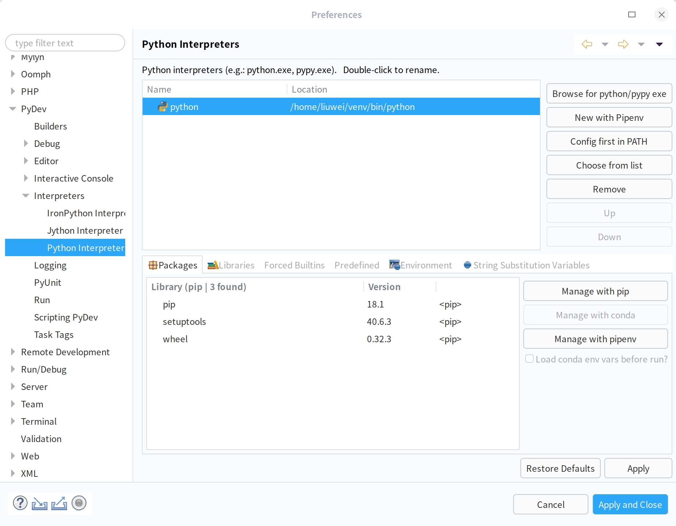Click New with Pipenv button
Image resolution: width=676 pixels, height=526 pixels.
(x=609, y=118)
